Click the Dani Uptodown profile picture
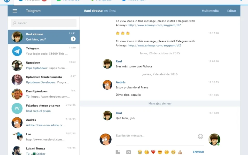The height and width of the screenshot is (155, 248). [17, 94]
